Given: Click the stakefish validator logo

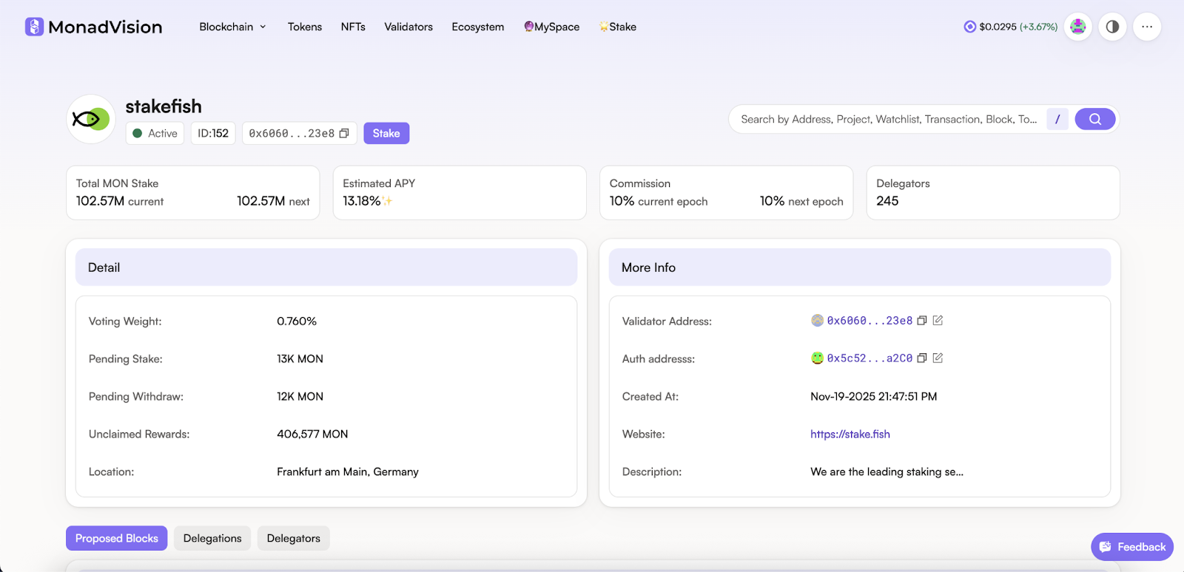Looking at the screenshot, I should point(91,119).
